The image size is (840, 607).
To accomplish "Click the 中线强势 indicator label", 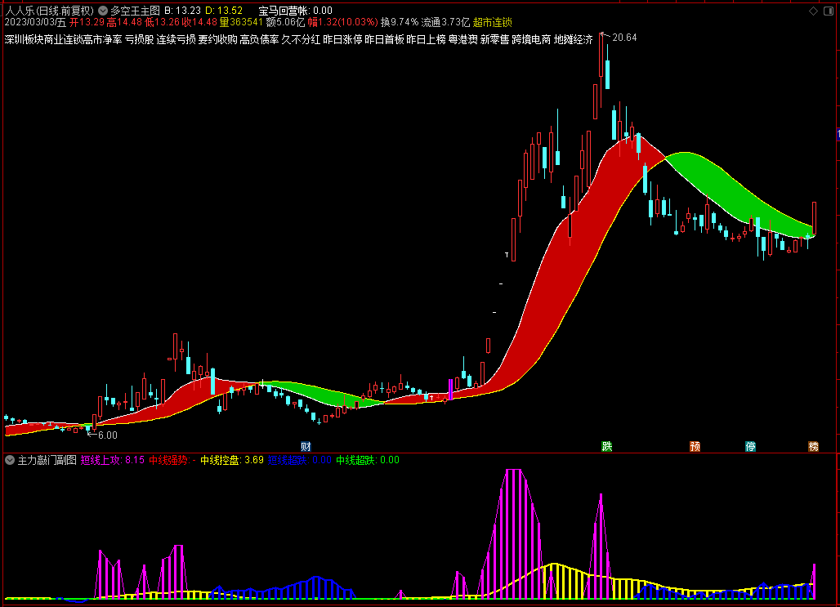I will (172, 460).
